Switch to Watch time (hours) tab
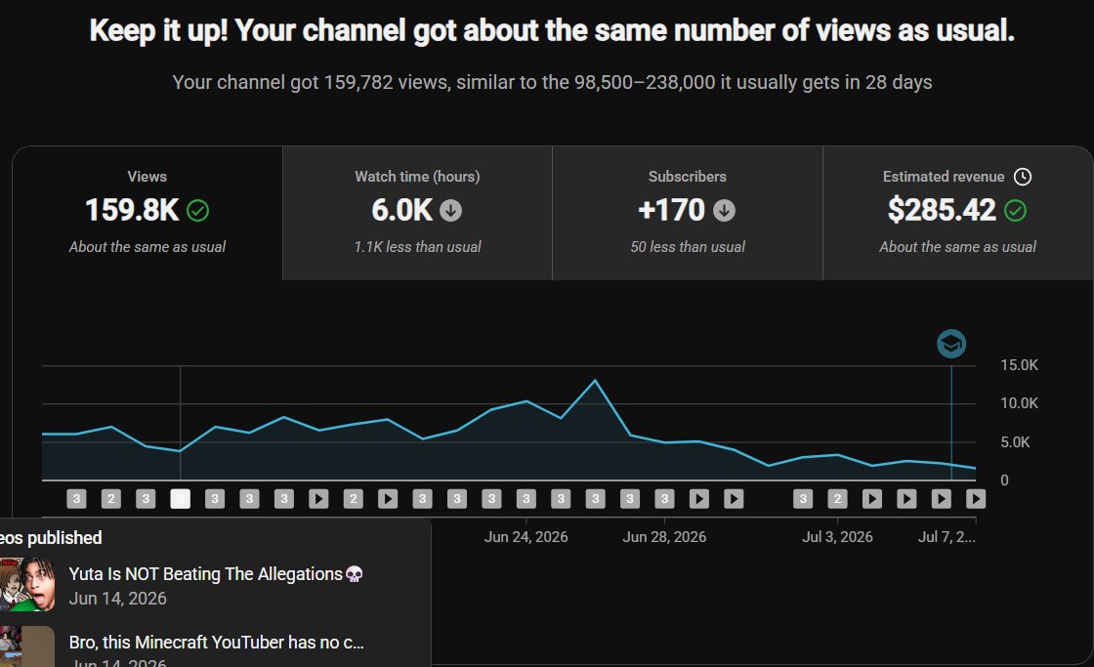The image size is (1094, 667). [417, 213]
